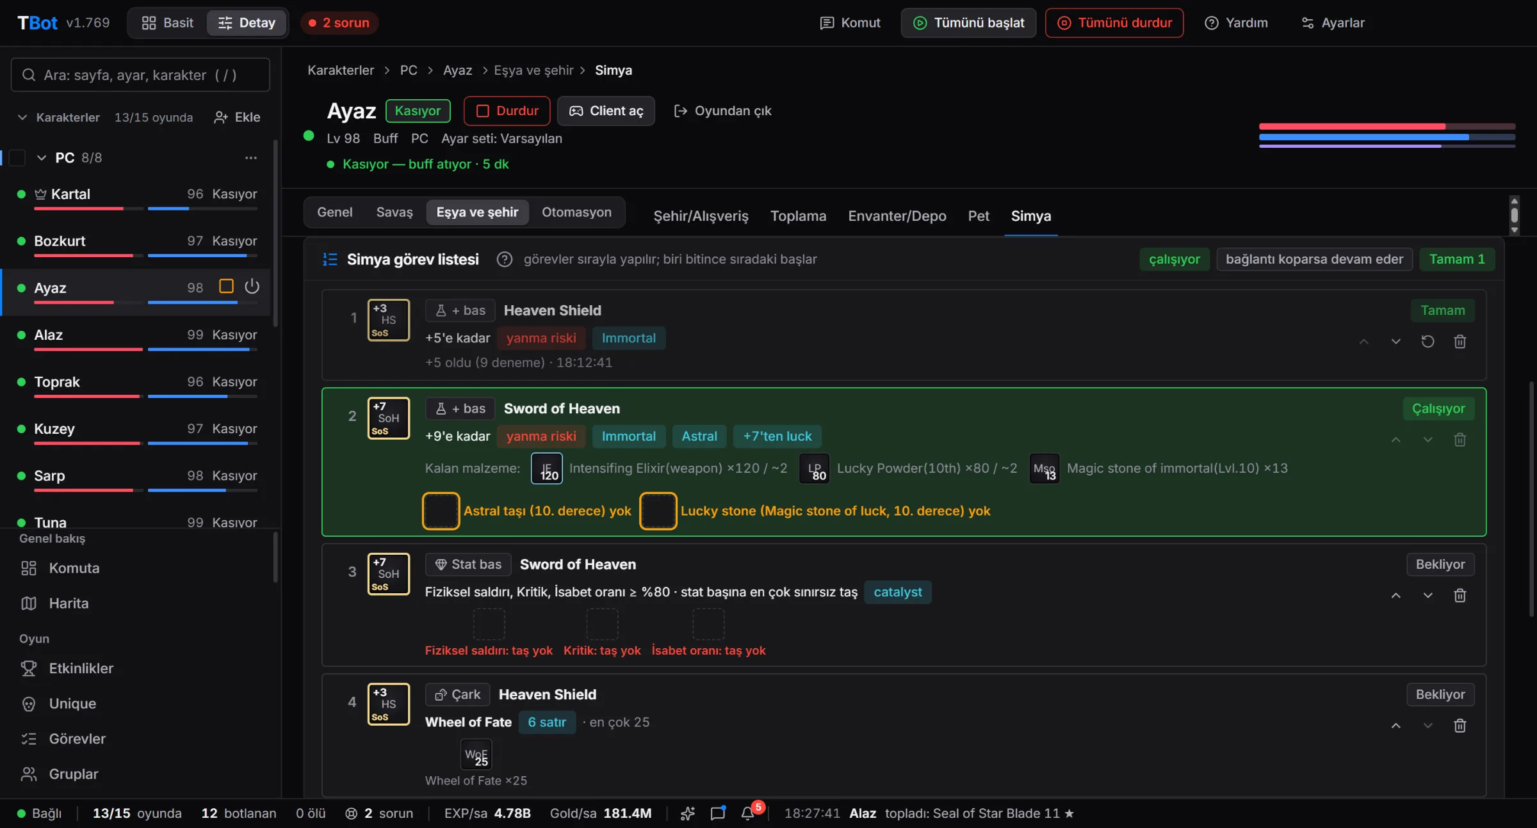Delete the Heaven Shield task 1 via trash icon
Image resolution: width=1537 pixels, height=828 pixels.
pos(1460,342)
